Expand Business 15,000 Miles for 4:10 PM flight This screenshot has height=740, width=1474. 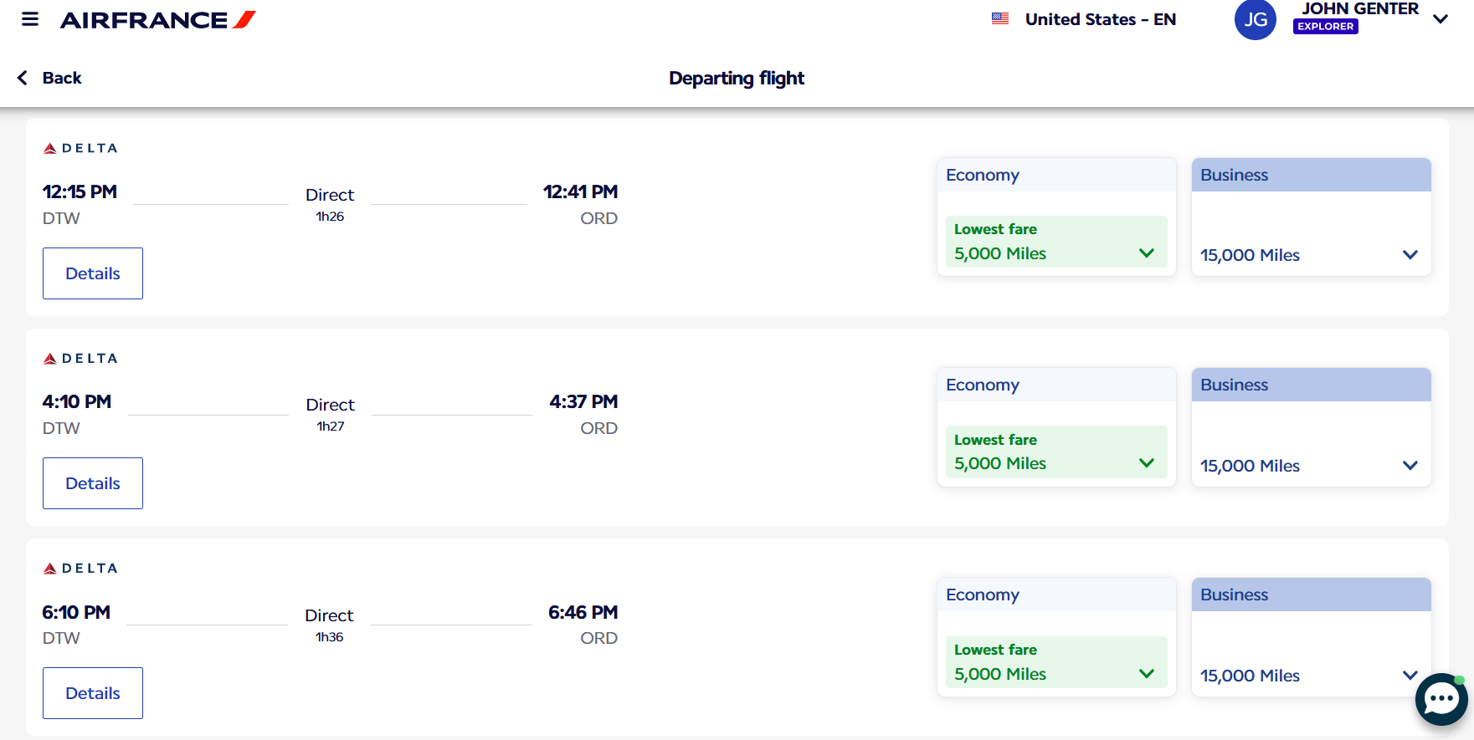pos(1410,466)
